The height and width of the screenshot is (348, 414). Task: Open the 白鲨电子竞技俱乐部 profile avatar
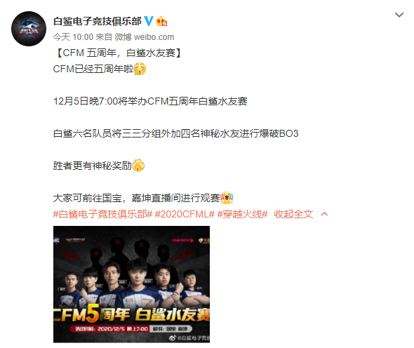click(29, 29)
